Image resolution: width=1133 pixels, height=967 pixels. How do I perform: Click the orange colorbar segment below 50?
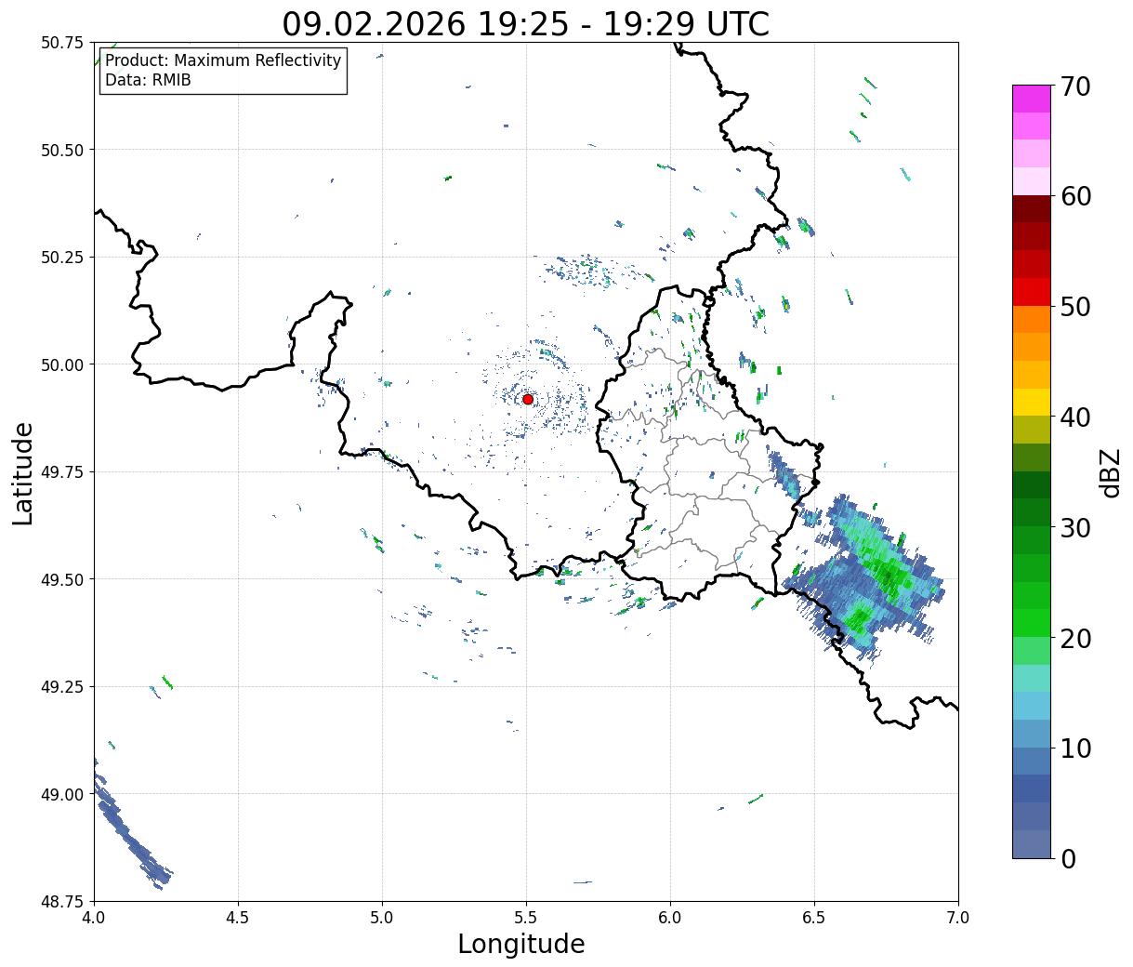1032,319
